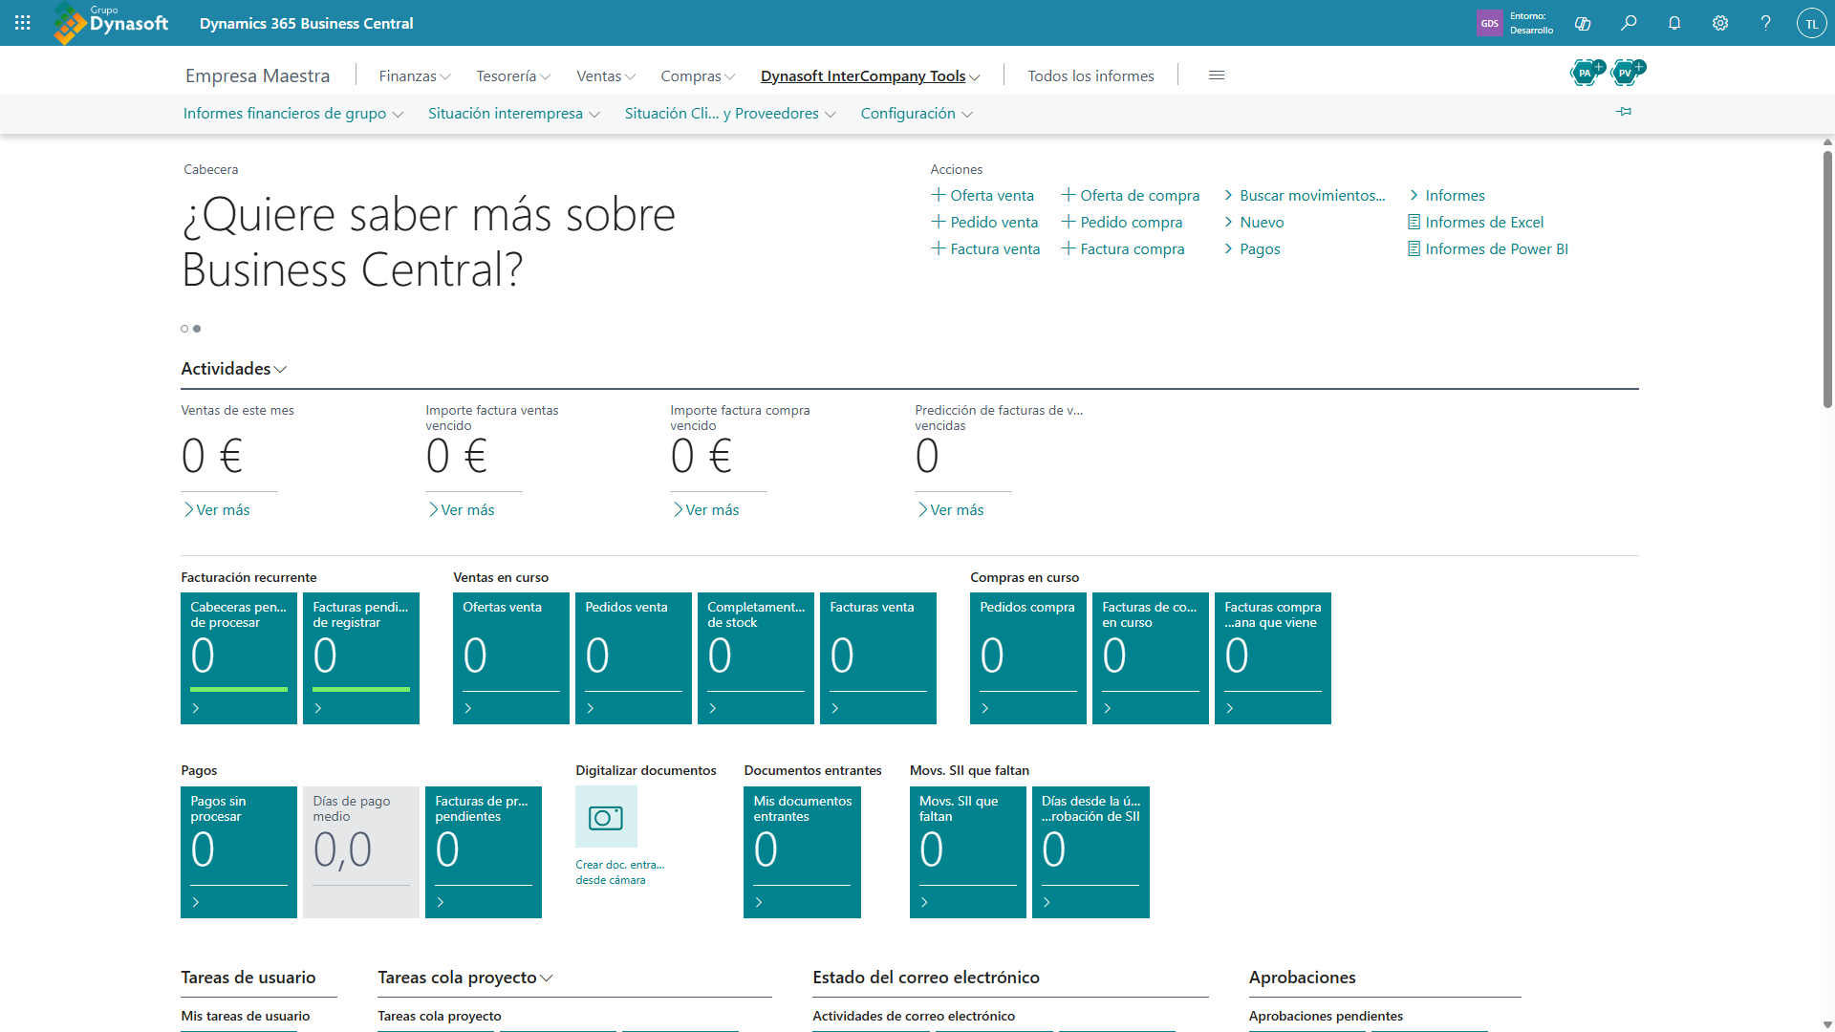The height and width of the screenshot is (1032, 1835).
Task: Click plus icon next to Oferta venta
Action: [939, 195]
